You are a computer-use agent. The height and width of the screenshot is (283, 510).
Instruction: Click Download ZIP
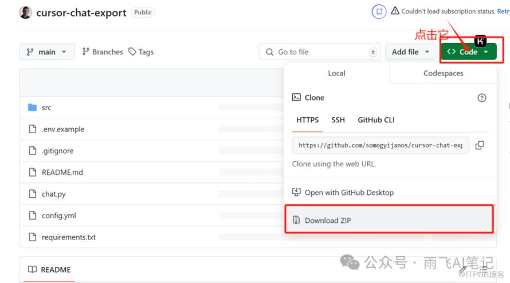[x=328, y=220]
